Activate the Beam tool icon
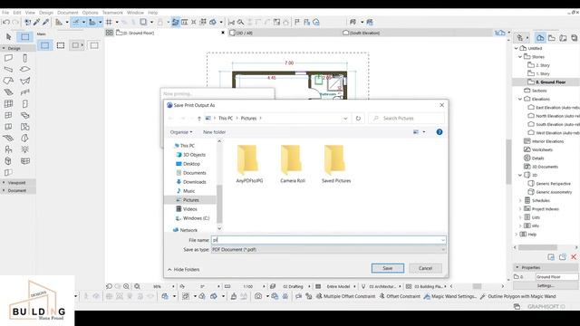The width and height of the screenshot is (580, 326). click(8, 70)
